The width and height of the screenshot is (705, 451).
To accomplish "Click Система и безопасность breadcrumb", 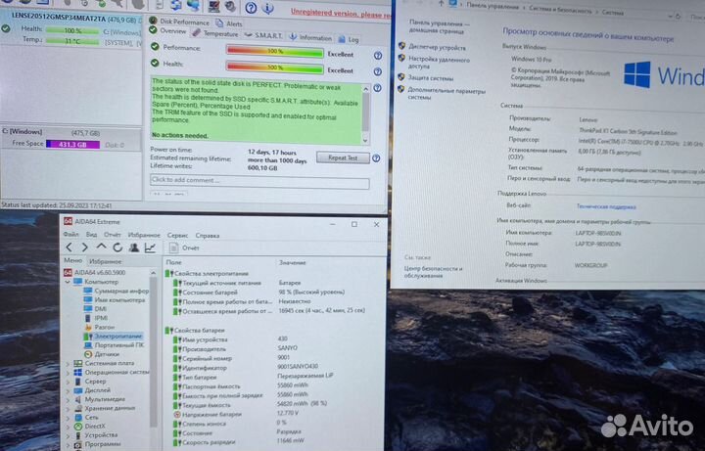I will click(560, 10).
